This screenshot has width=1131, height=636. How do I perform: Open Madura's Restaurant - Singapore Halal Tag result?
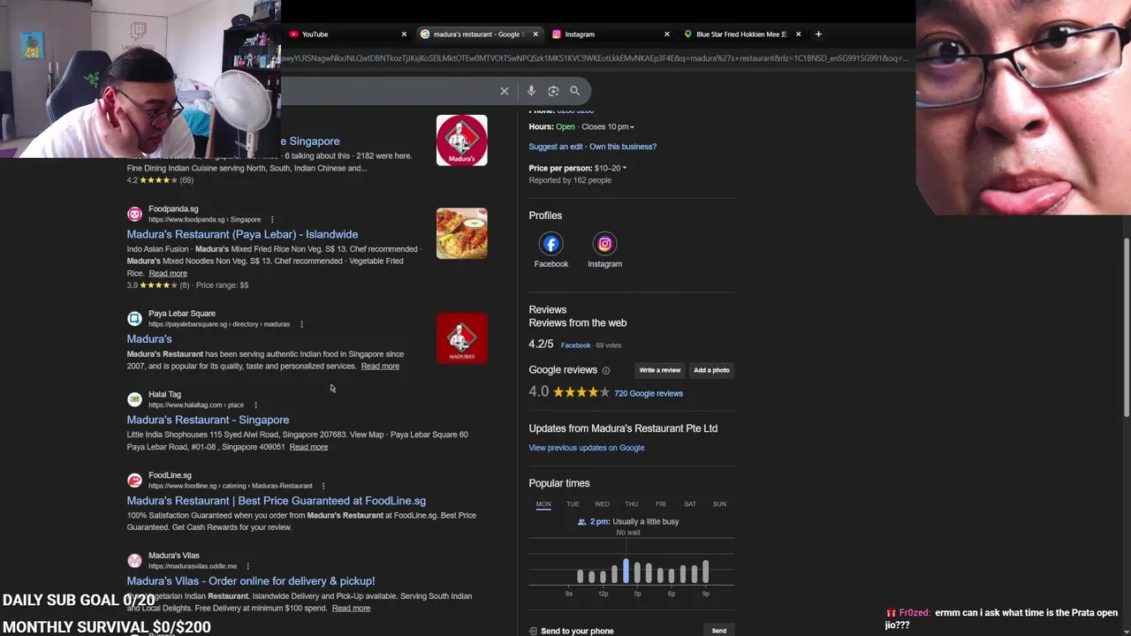click(x=208, y=420)
